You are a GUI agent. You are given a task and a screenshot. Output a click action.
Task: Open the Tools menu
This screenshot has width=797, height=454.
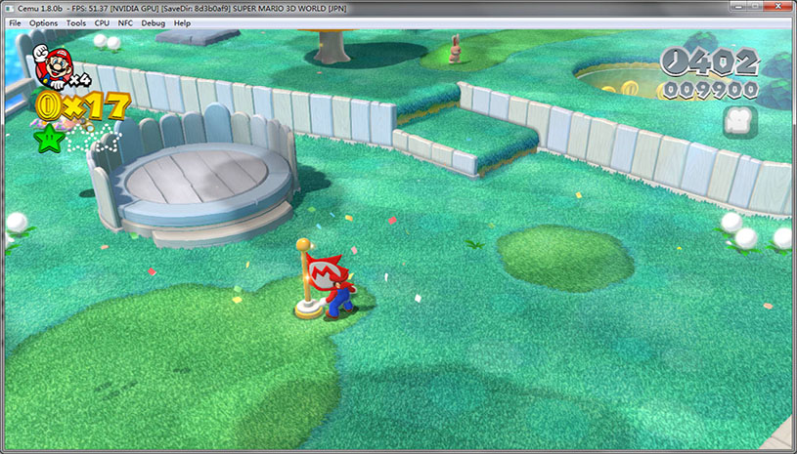coord(75,22)
